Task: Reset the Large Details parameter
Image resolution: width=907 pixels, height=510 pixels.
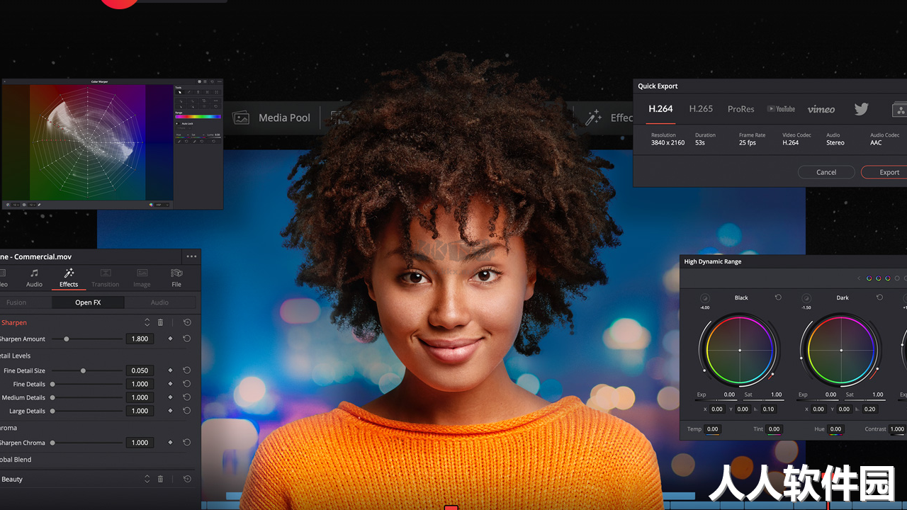Action: pyautogui.click(x=187, y=411)
